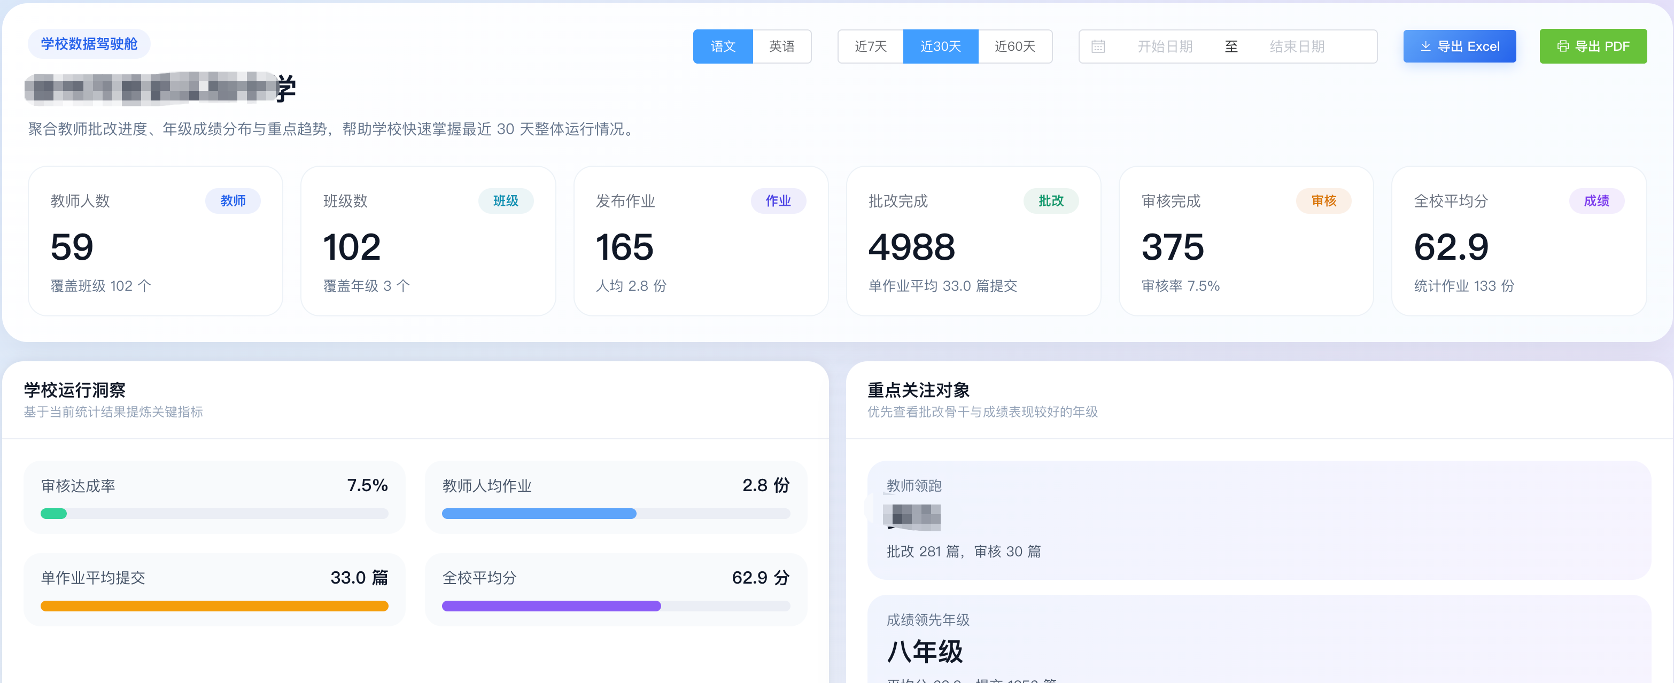1674x683 pixels.
Task: Click the 4988 grading completed value
Action: (912, 247)
